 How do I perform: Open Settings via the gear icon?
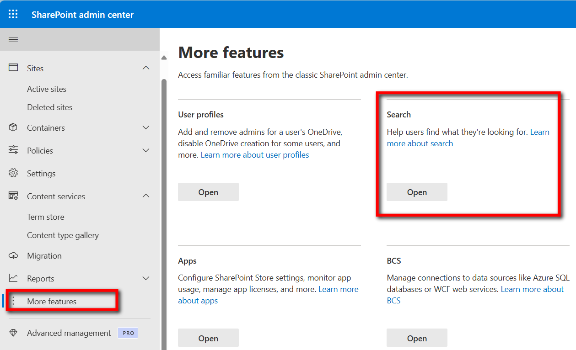13,173
